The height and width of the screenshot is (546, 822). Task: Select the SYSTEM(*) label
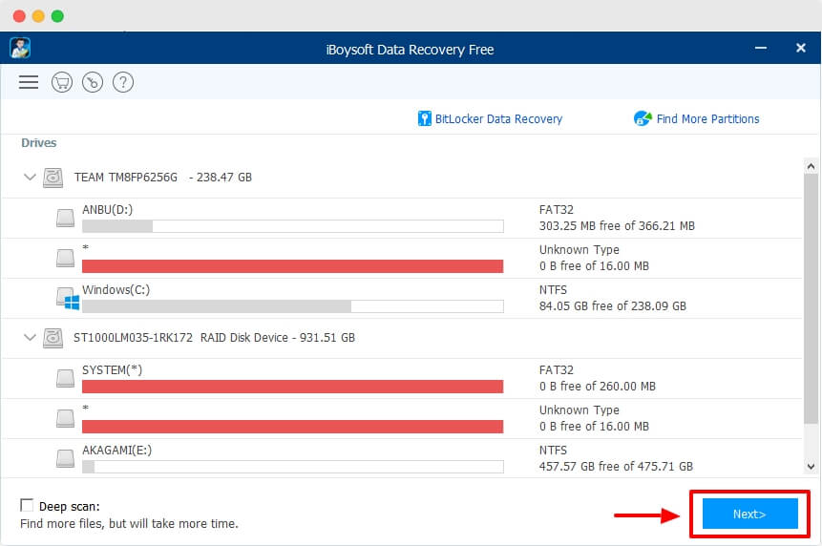click(113, 370)
